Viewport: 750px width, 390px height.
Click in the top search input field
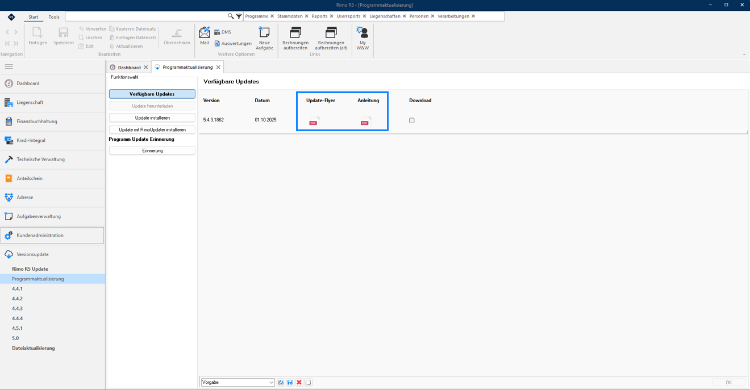coord(146,16)
